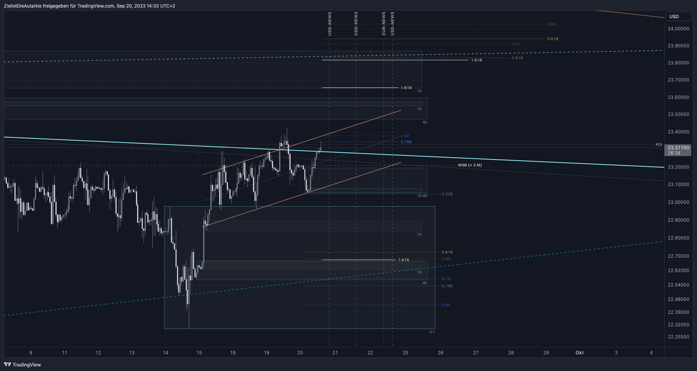The image size is (697, 371).
Task: Click the 22.62000 price axis label
Action: (x=678, y=271)
